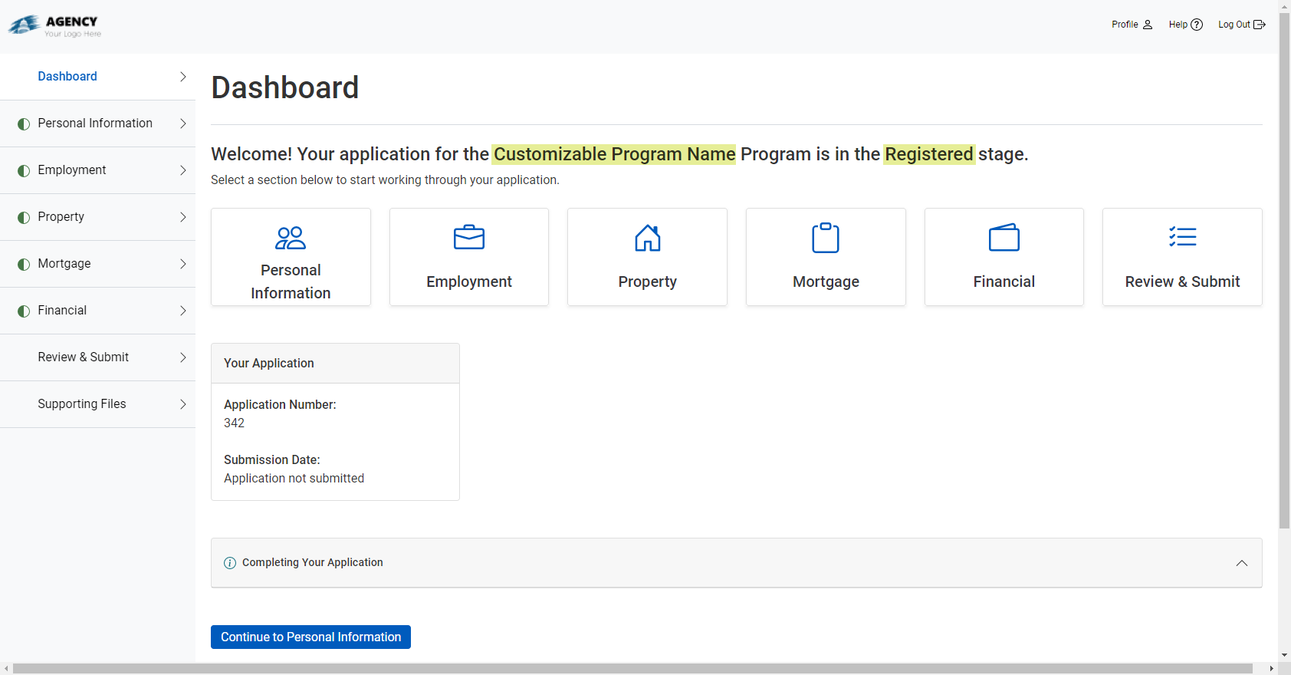Image resolution: width=1291 pixels, height=675 pixels.
Task: Open Profile from the user icon
Action: pos(1148,25)
